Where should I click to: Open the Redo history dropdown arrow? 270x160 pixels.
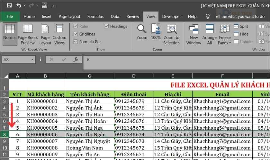pos(37,5)
